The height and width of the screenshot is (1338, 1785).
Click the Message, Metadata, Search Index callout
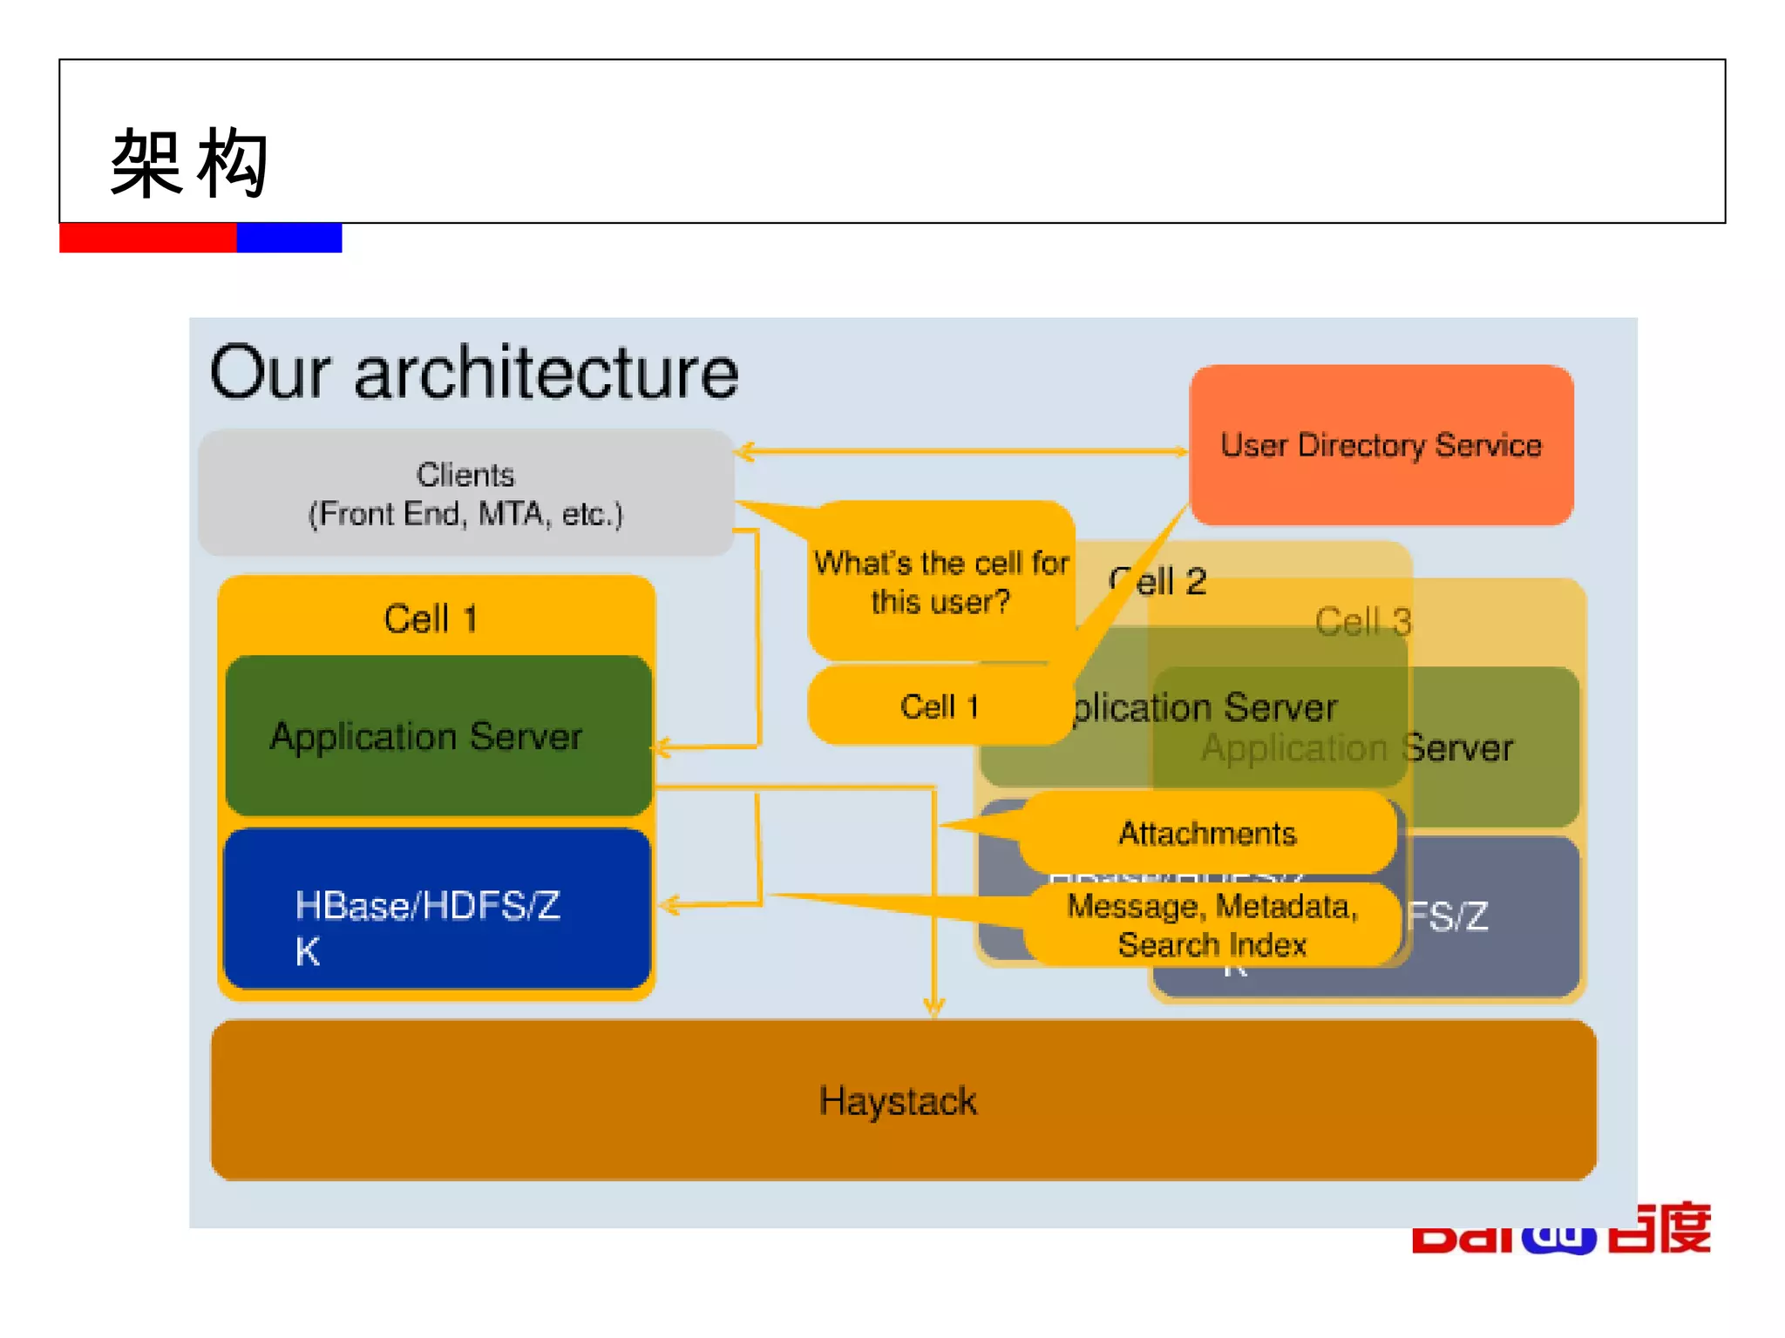coord(1212,925)
